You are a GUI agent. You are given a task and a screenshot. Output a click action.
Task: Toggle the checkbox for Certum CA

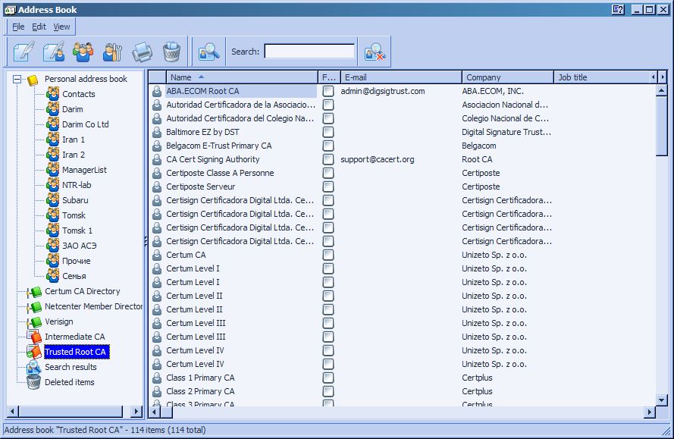tap(328, 255)
